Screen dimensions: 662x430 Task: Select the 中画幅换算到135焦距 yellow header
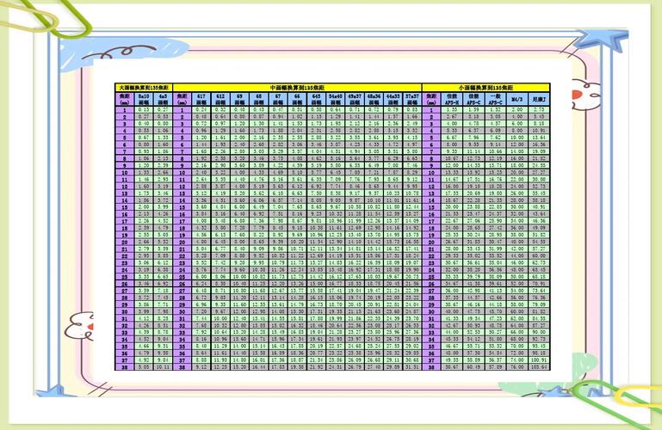coord(297,88)
